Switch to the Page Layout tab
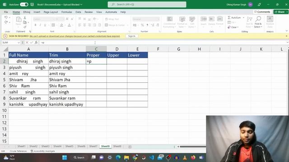Viewport: 289px width, 162px height. click(51, 12)
